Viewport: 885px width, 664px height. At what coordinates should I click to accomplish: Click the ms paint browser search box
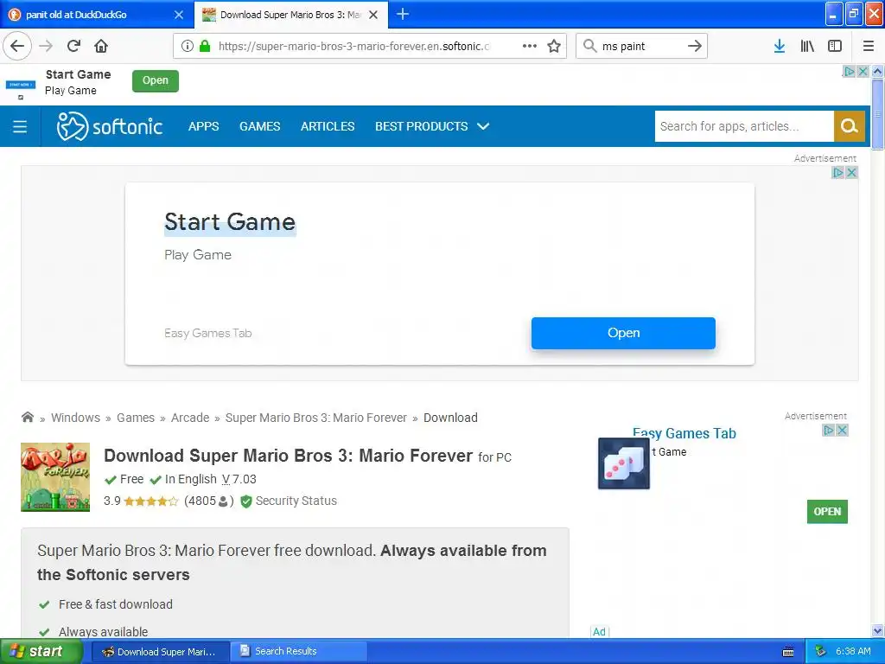[x=640, y=46]
